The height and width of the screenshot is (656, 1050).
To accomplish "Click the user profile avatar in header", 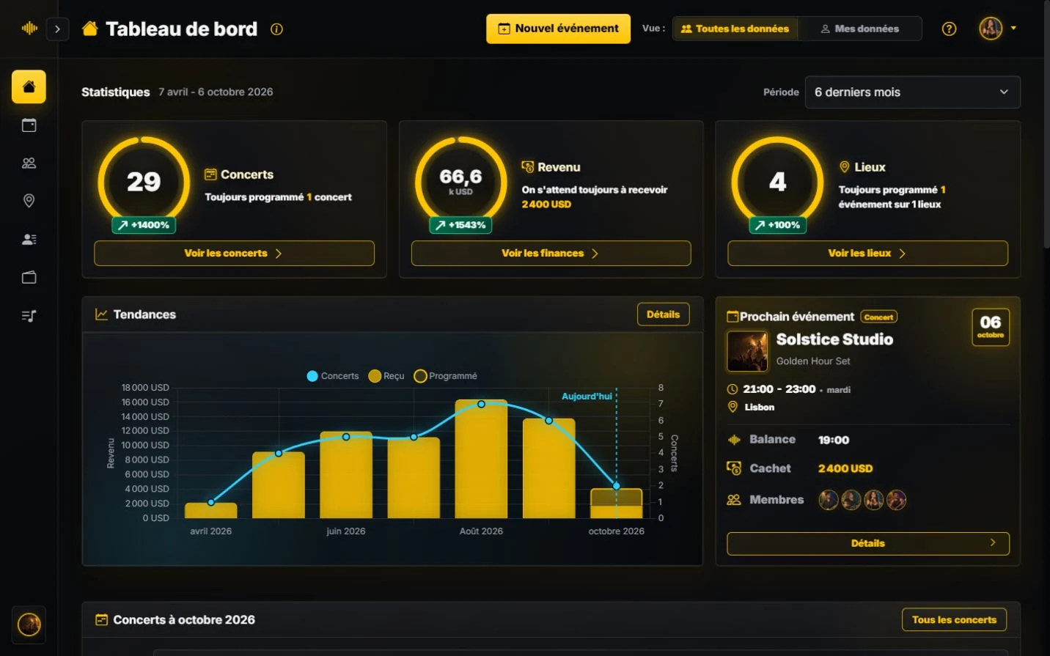I will tap(991, 29).
